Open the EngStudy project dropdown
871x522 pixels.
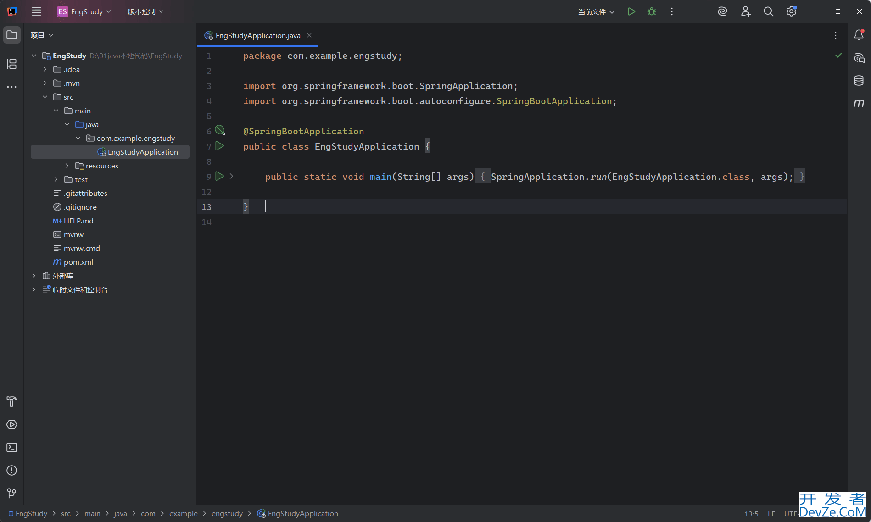click(x=84, y=11)
